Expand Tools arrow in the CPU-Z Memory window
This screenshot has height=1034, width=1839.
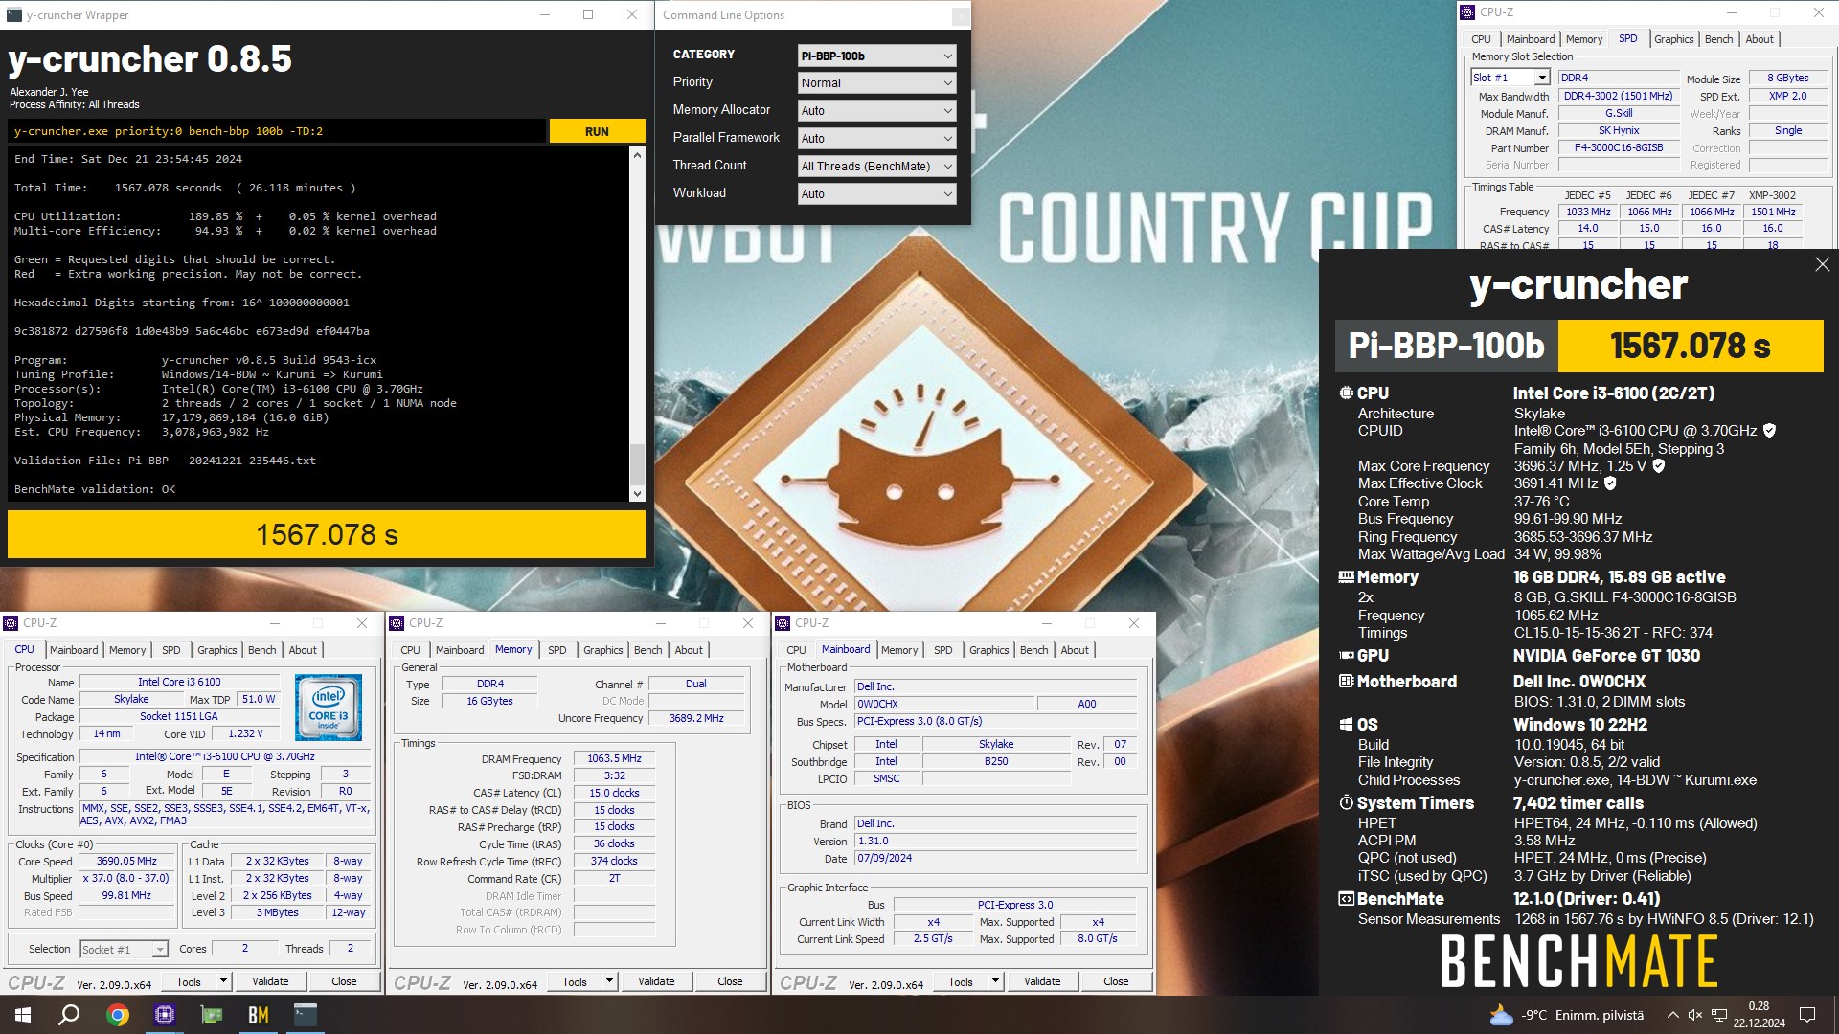609,981
